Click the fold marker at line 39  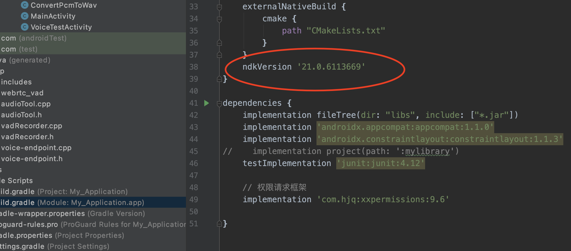click(219, 79)
